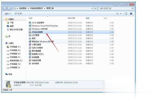153x100 pixels.
Task: Select the (G:) drive in the sidebar
Action: point(16,61)
